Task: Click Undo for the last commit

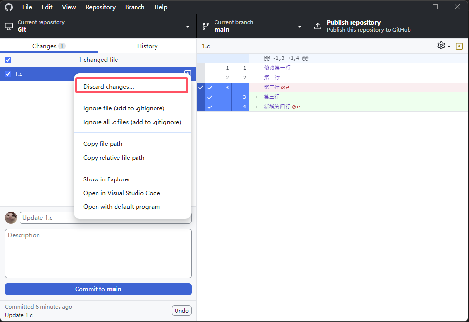Action: click(181, 311)
